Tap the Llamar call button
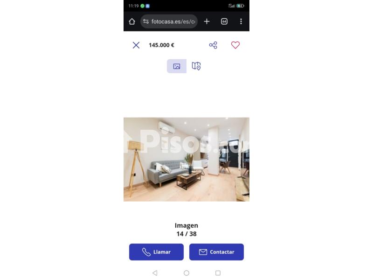This screenshot has height=280, width=373. click(x=156, y=252)
